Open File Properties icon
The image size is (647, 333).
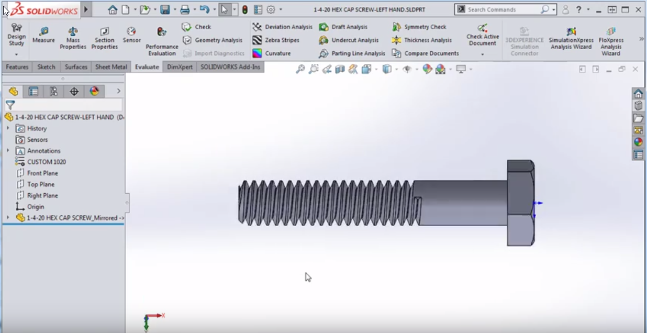click(x=258, y=9)
